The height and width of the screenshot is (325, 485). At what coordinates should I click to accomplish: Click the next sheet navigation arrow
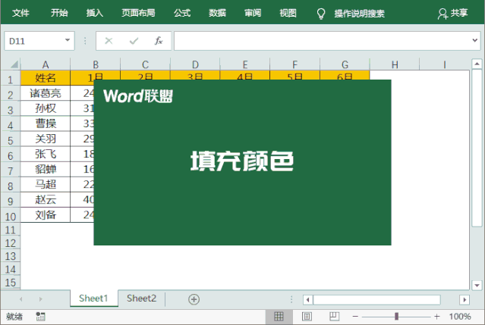[40, 298]
